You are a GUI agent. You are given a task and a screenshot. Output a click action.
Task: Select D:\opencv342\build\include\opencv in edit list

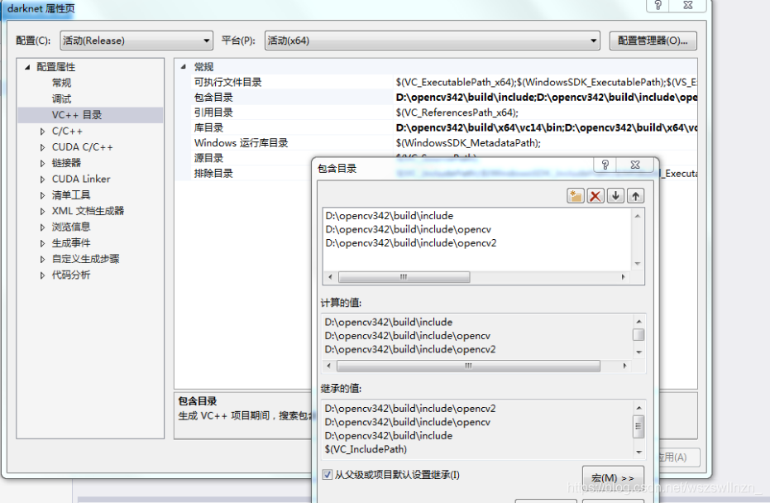tap(408, 229)
